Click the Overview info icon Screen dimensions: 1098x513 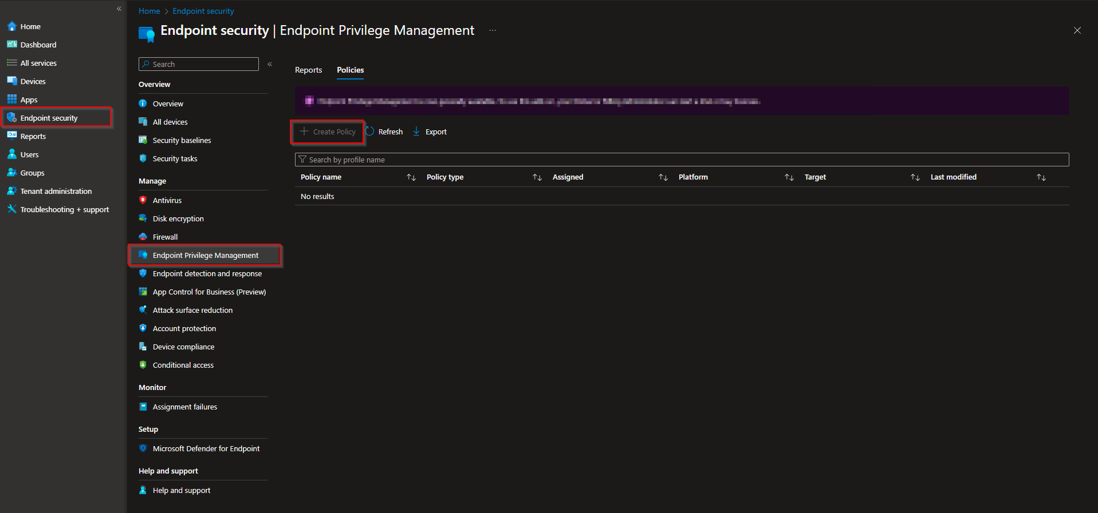pos(143,104)
